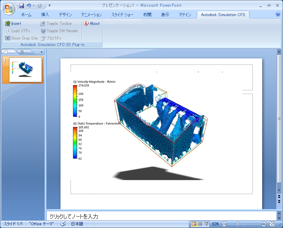Switch to Slide Sorter view

coord(200,224)
